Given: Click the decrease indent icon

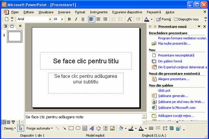Looking at the screenshot, I should click(x=138, y=19).
